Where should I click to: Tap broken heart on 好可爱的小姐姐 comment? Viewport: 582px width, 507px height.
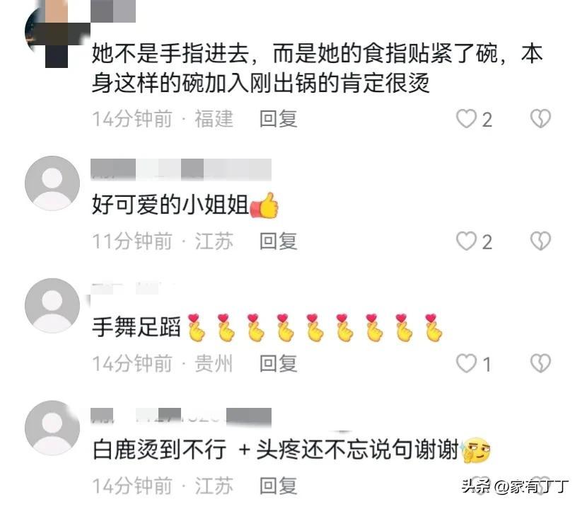click(540, 241)
